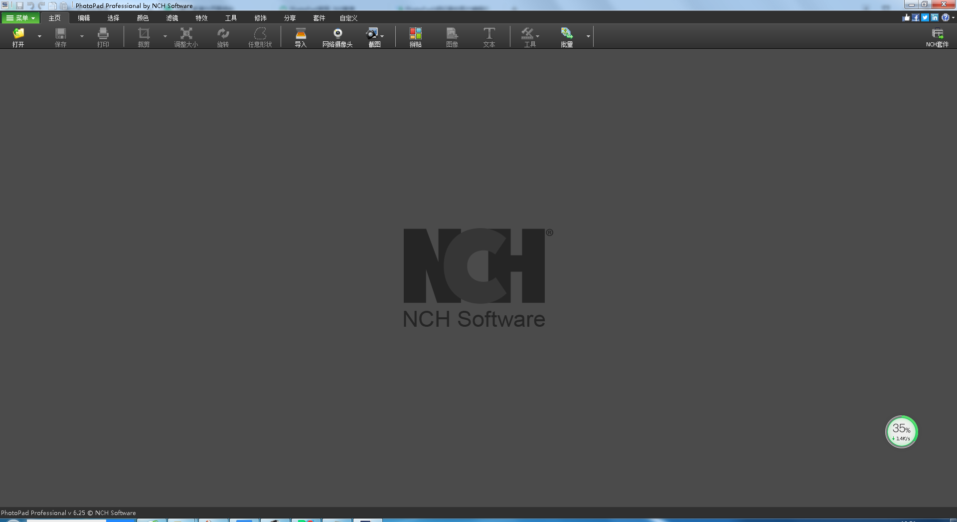Switch to the 滤镜 (Filters) tab

tap(172, 18)
